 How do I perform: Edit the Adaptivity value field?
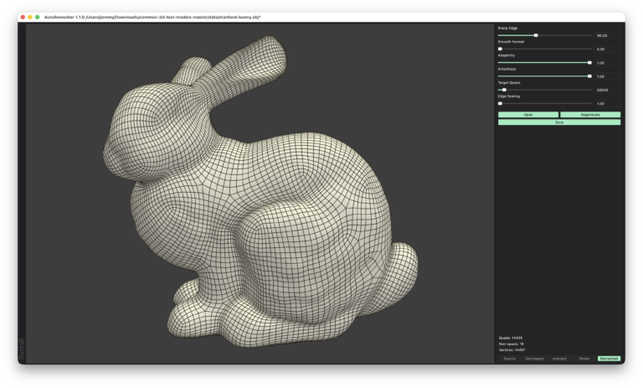coord(607,63)
